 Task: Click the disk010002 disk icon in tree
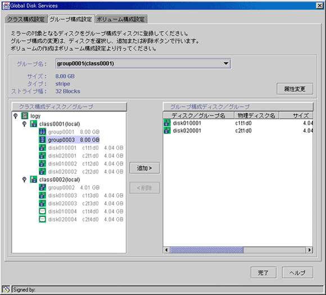(x=42, y=163)
